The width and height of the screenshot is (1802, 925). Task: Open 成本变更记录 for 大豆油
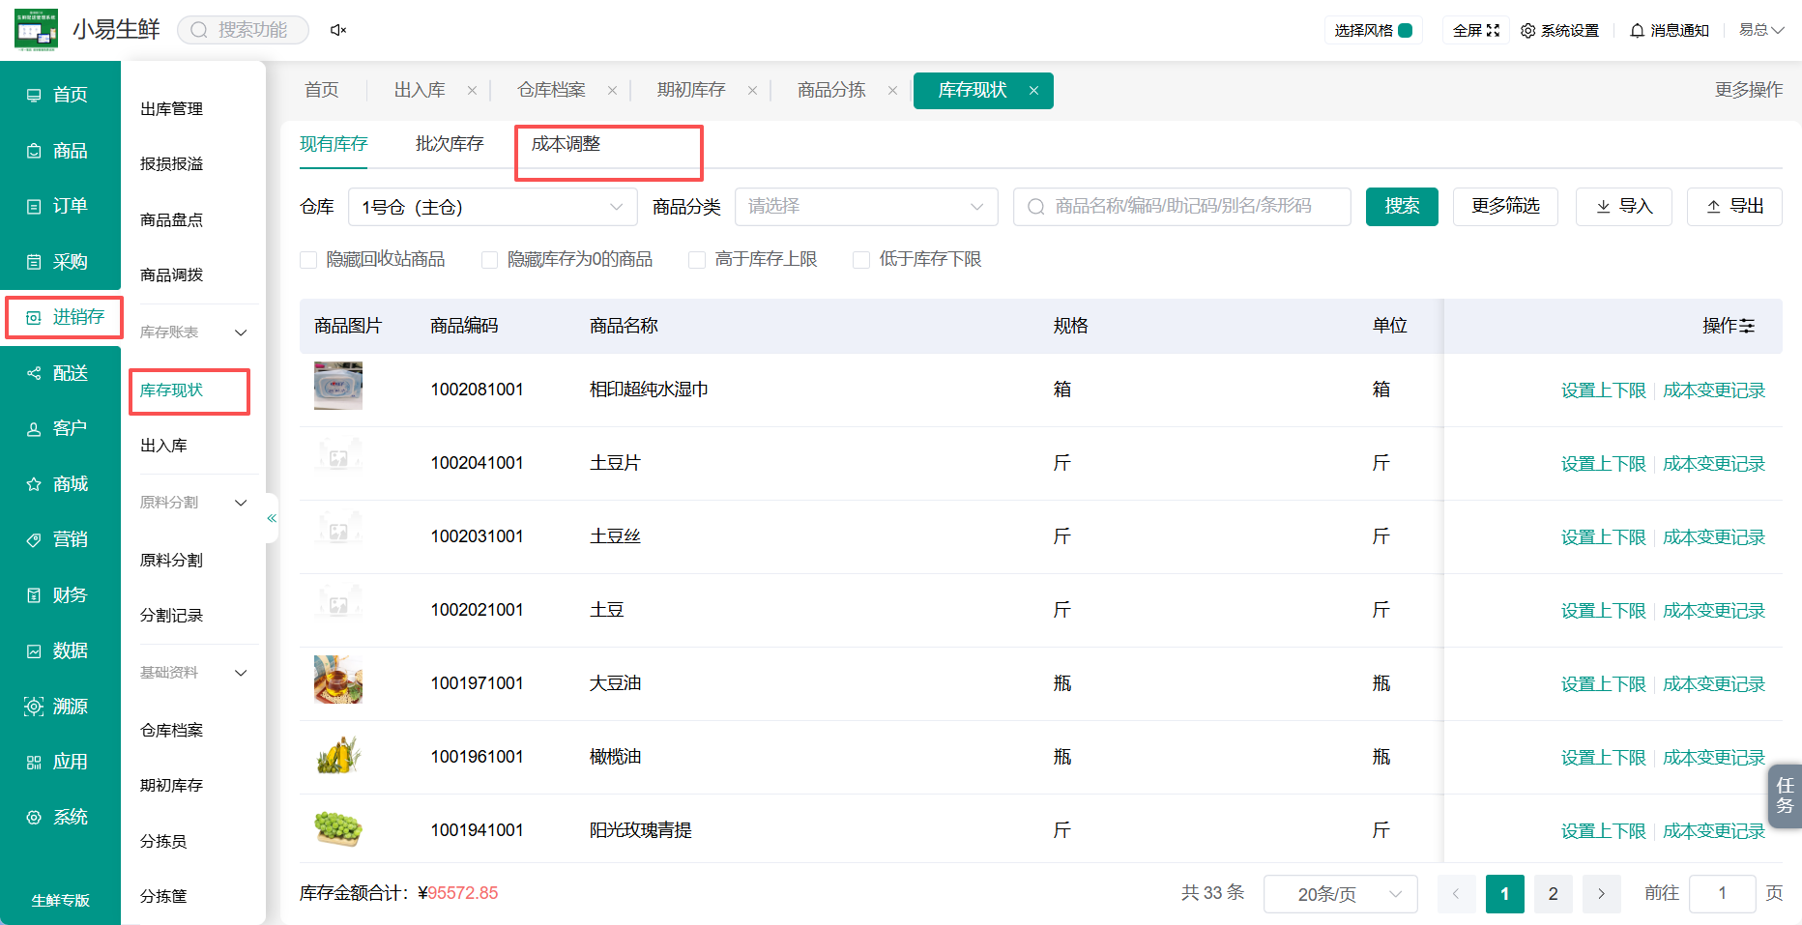point(1714,684)
